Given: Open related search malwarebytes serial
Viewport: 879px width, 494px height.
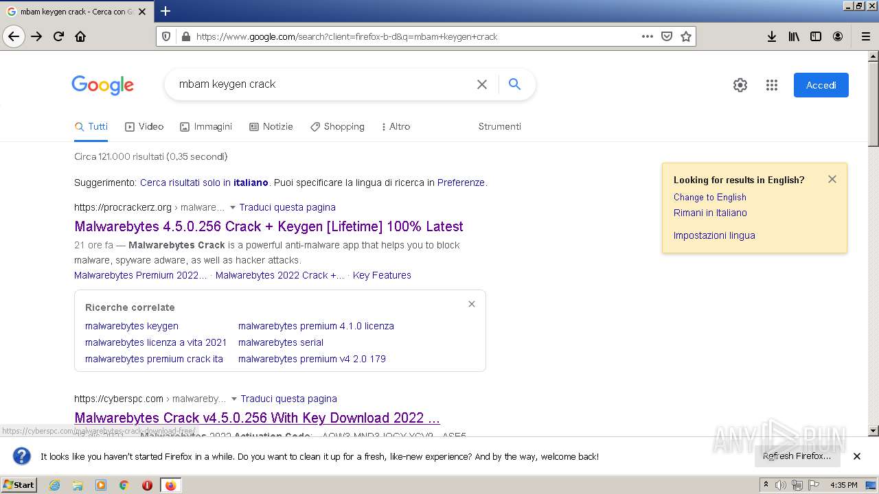Looking at the screenshot, I should (x=281, y=342).
